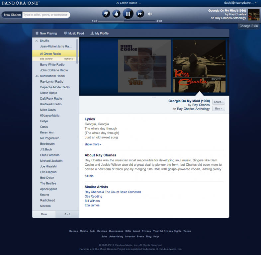Click Ray Charles Anthology album link in panel

pyautogui.click(x=193, y=109)
